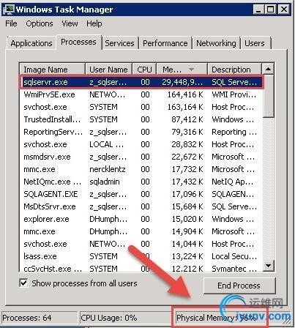Sort by User Name column header

click(x=108, y=70)
